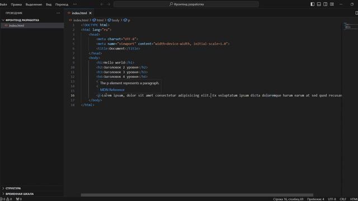Click line number 16 in the gutter

pyautogui.click(x=73, y=95)
